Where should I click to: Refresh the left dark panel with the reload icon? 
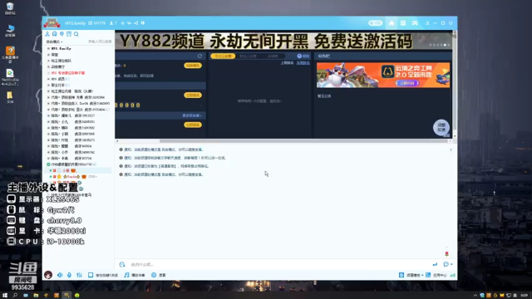(199, 56)
